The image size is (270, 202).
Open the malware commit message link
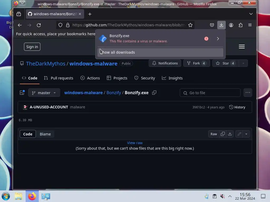[78, 107]
